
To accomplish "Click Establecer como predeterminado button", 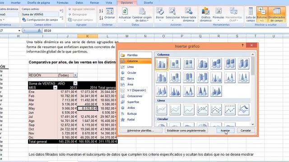I will click(x=186, y=130).
